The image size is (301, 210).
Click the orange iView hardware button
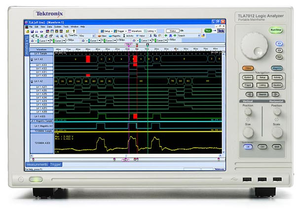(248, 68)
